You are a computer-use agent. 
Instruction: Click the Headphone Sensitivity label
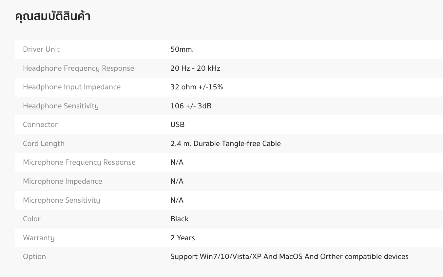click(x=61, y=106)
